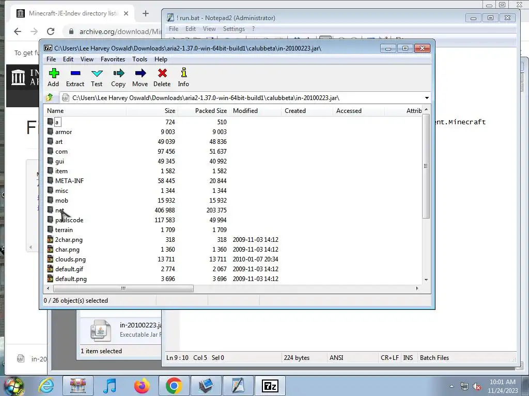The height and width of the screenshot is (396, 529).
Task: Sort by the Modified column header
Action: click(x=255, y=111)
